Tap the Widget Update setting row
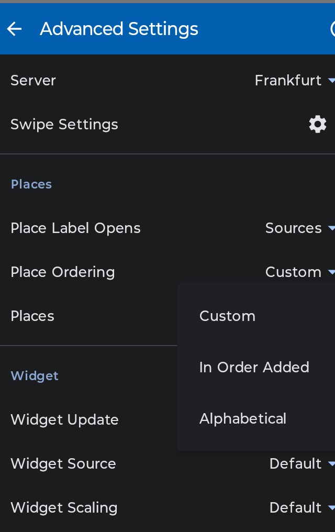 pyautogui.click(x=64, y=420)
